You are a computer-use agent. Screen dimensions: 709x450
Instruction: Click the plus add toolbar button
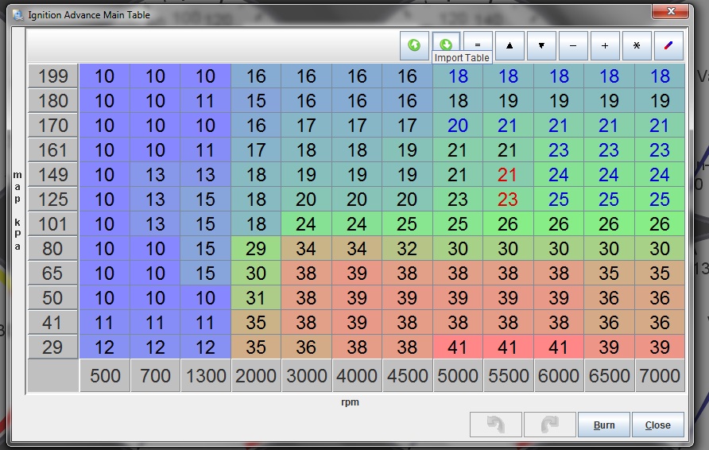[605, 45]
